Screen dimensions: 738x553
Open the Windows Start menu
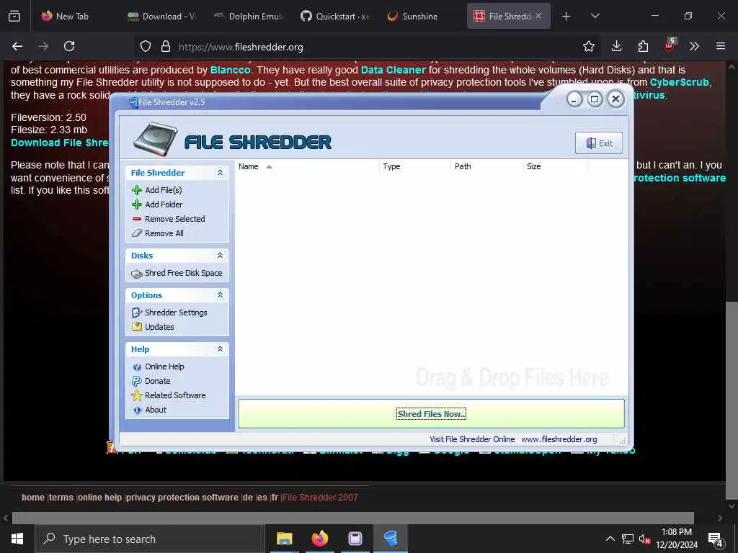click(x=17, y=539)
